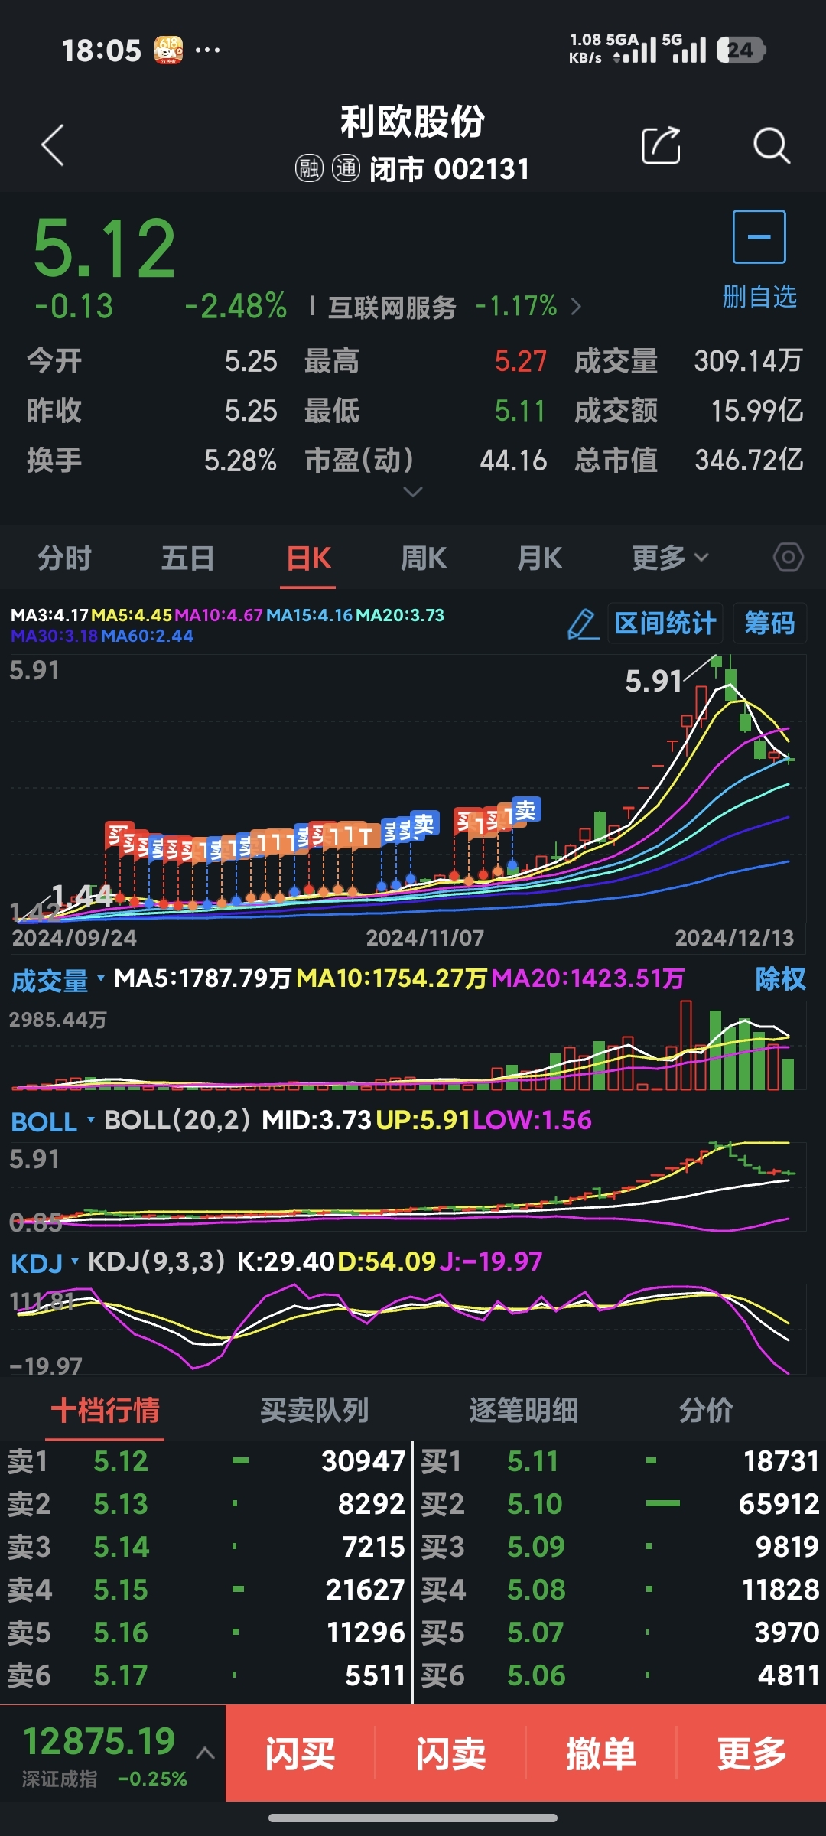The height and width of the screenshot is (1836, 826).
Task: Select the 卖5 5.16 order row
Action: click(206, 1633)
